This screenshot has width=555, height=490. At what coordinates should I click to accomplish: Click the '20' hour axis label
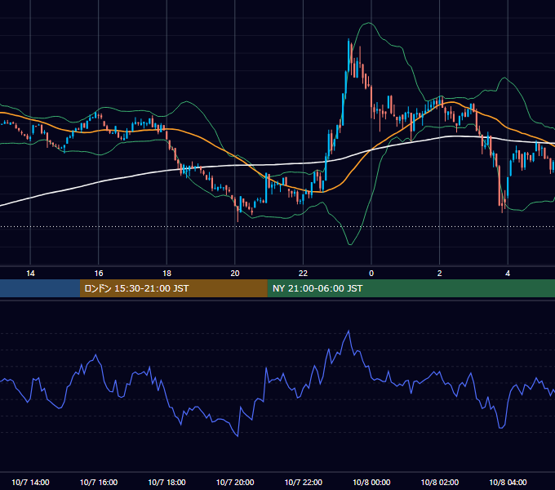click(235, 274)
